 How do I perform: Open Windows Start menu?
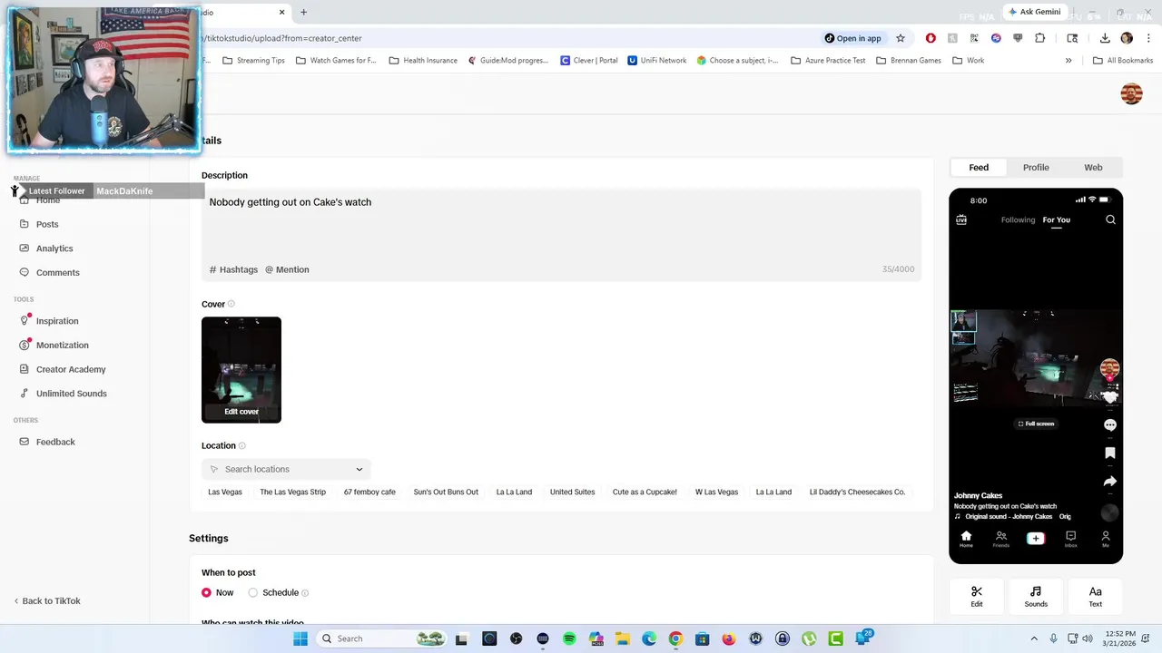(300, 638)
